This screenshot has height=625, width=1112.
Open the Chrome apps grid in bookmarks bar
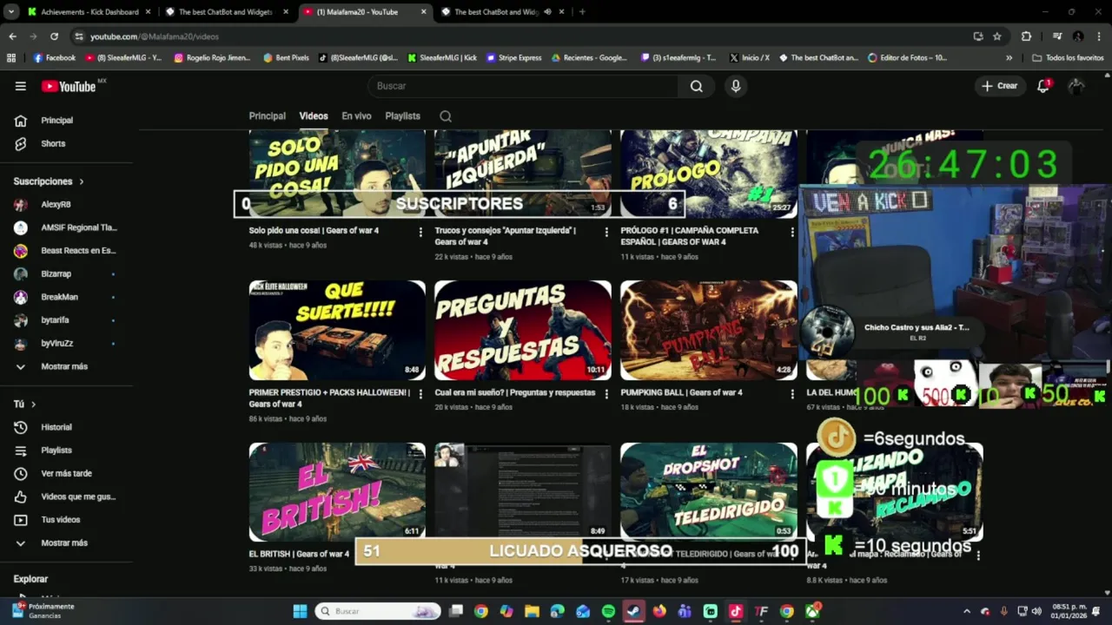(x=11, y=58)
